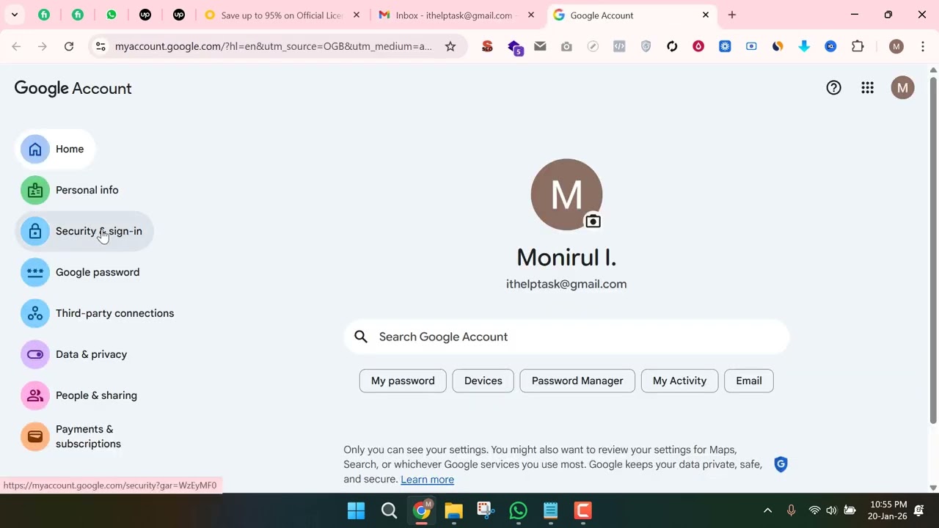Click the red droplet extension icon

coord(698,46)
